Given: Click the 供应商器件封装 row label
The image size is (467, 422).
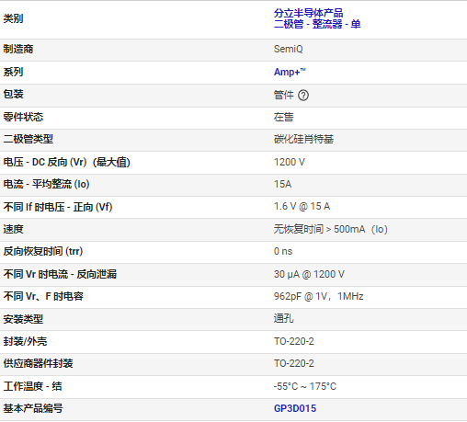Looking at the screenshot, I should click(x=38, y=363).
